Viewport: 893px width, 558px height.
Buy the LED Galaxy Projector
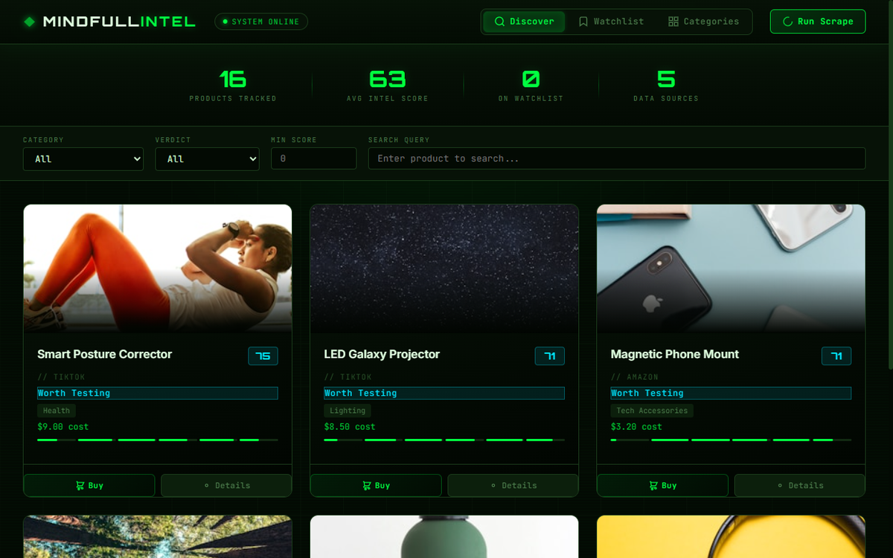pos(376,486)
